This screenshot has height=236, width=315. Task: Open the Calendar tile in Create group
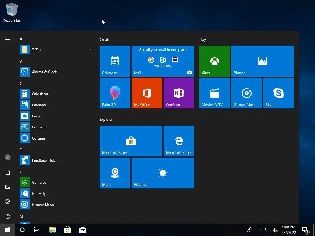pyautogui.click(x=115, y=61)
